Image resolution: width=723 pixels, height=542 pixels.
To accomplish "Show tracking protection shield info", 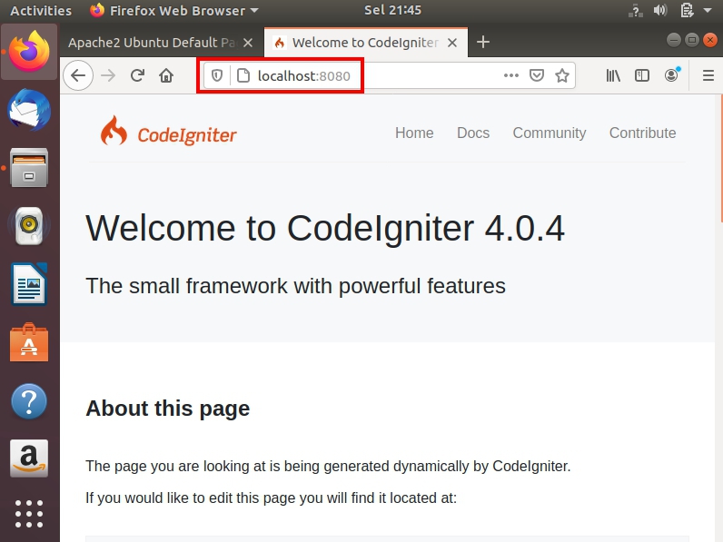I will pos(217,75).
